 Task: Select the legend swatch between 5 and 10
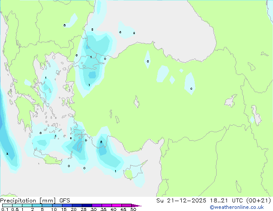[x=47, y=205]
